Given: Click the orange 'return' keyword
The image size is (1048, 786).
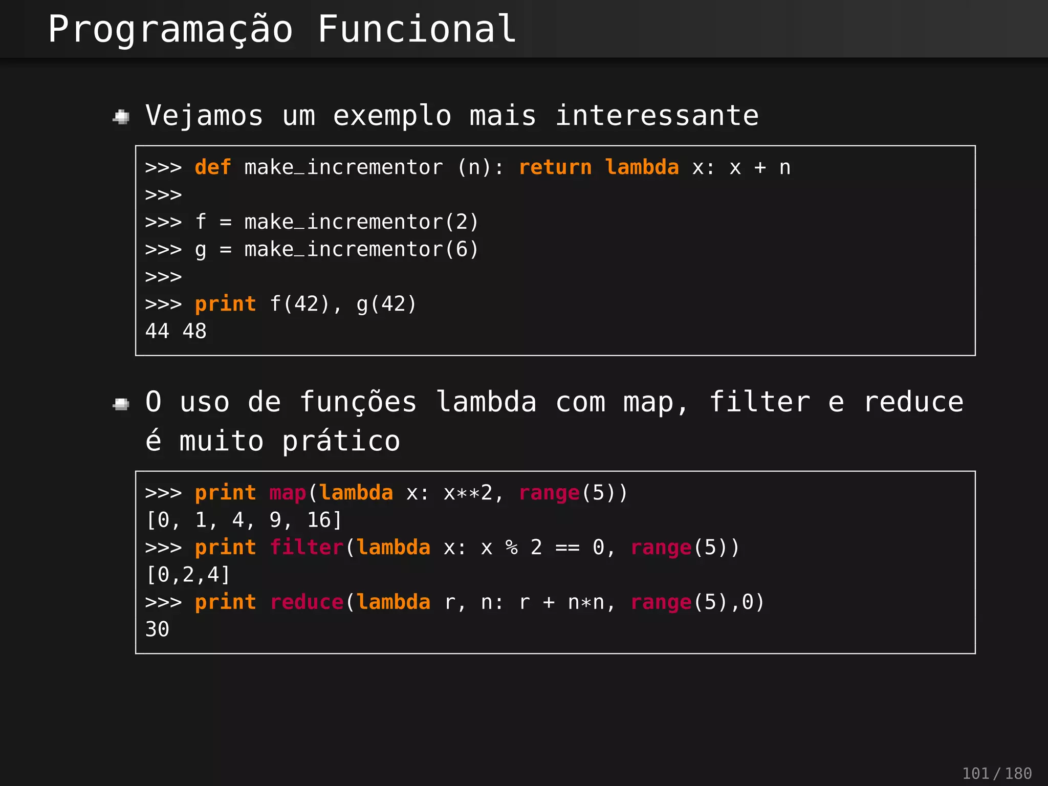Looking at the screenshot, I should click(x=555, y=168).
